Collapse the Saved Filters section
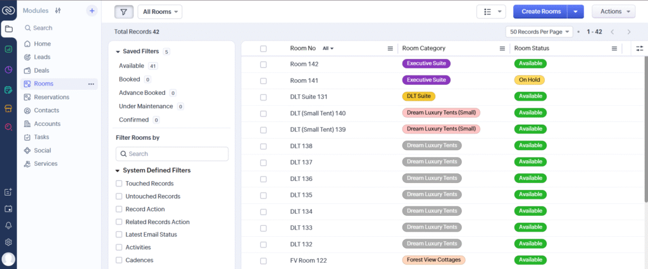This screenshot has width=648, height=269. point(118,51)
